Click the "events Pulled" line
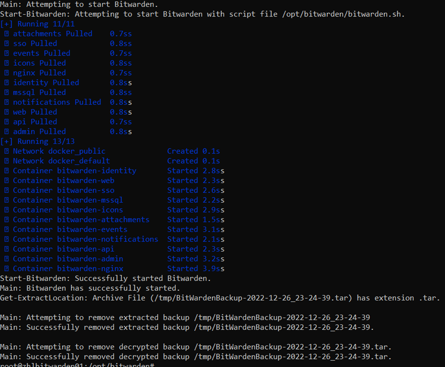 [68, 53]
